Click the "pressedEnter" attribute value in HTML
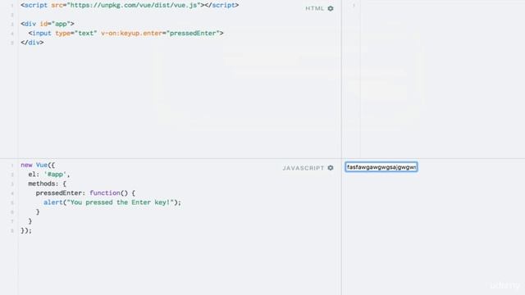Image resolution: width=525 pixels, height=295 pixels. [x=193, y=33]
